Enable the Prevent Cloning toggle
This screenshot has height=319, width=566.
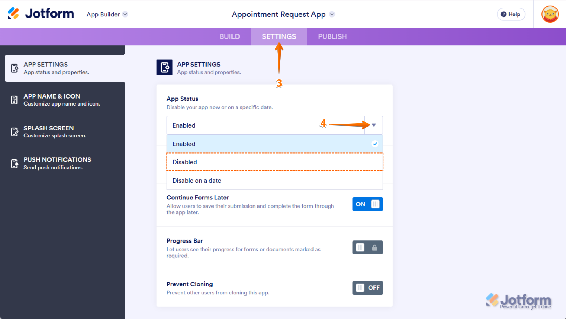coord(367,288)
